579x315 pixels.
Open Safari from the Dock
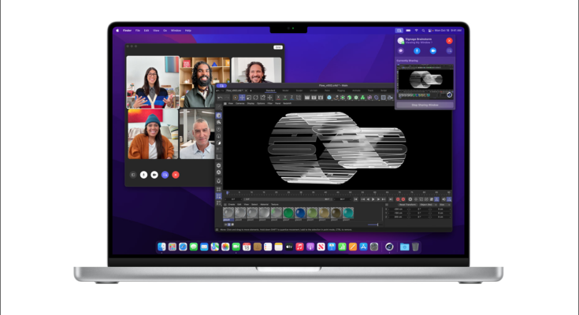coord(183,246)
